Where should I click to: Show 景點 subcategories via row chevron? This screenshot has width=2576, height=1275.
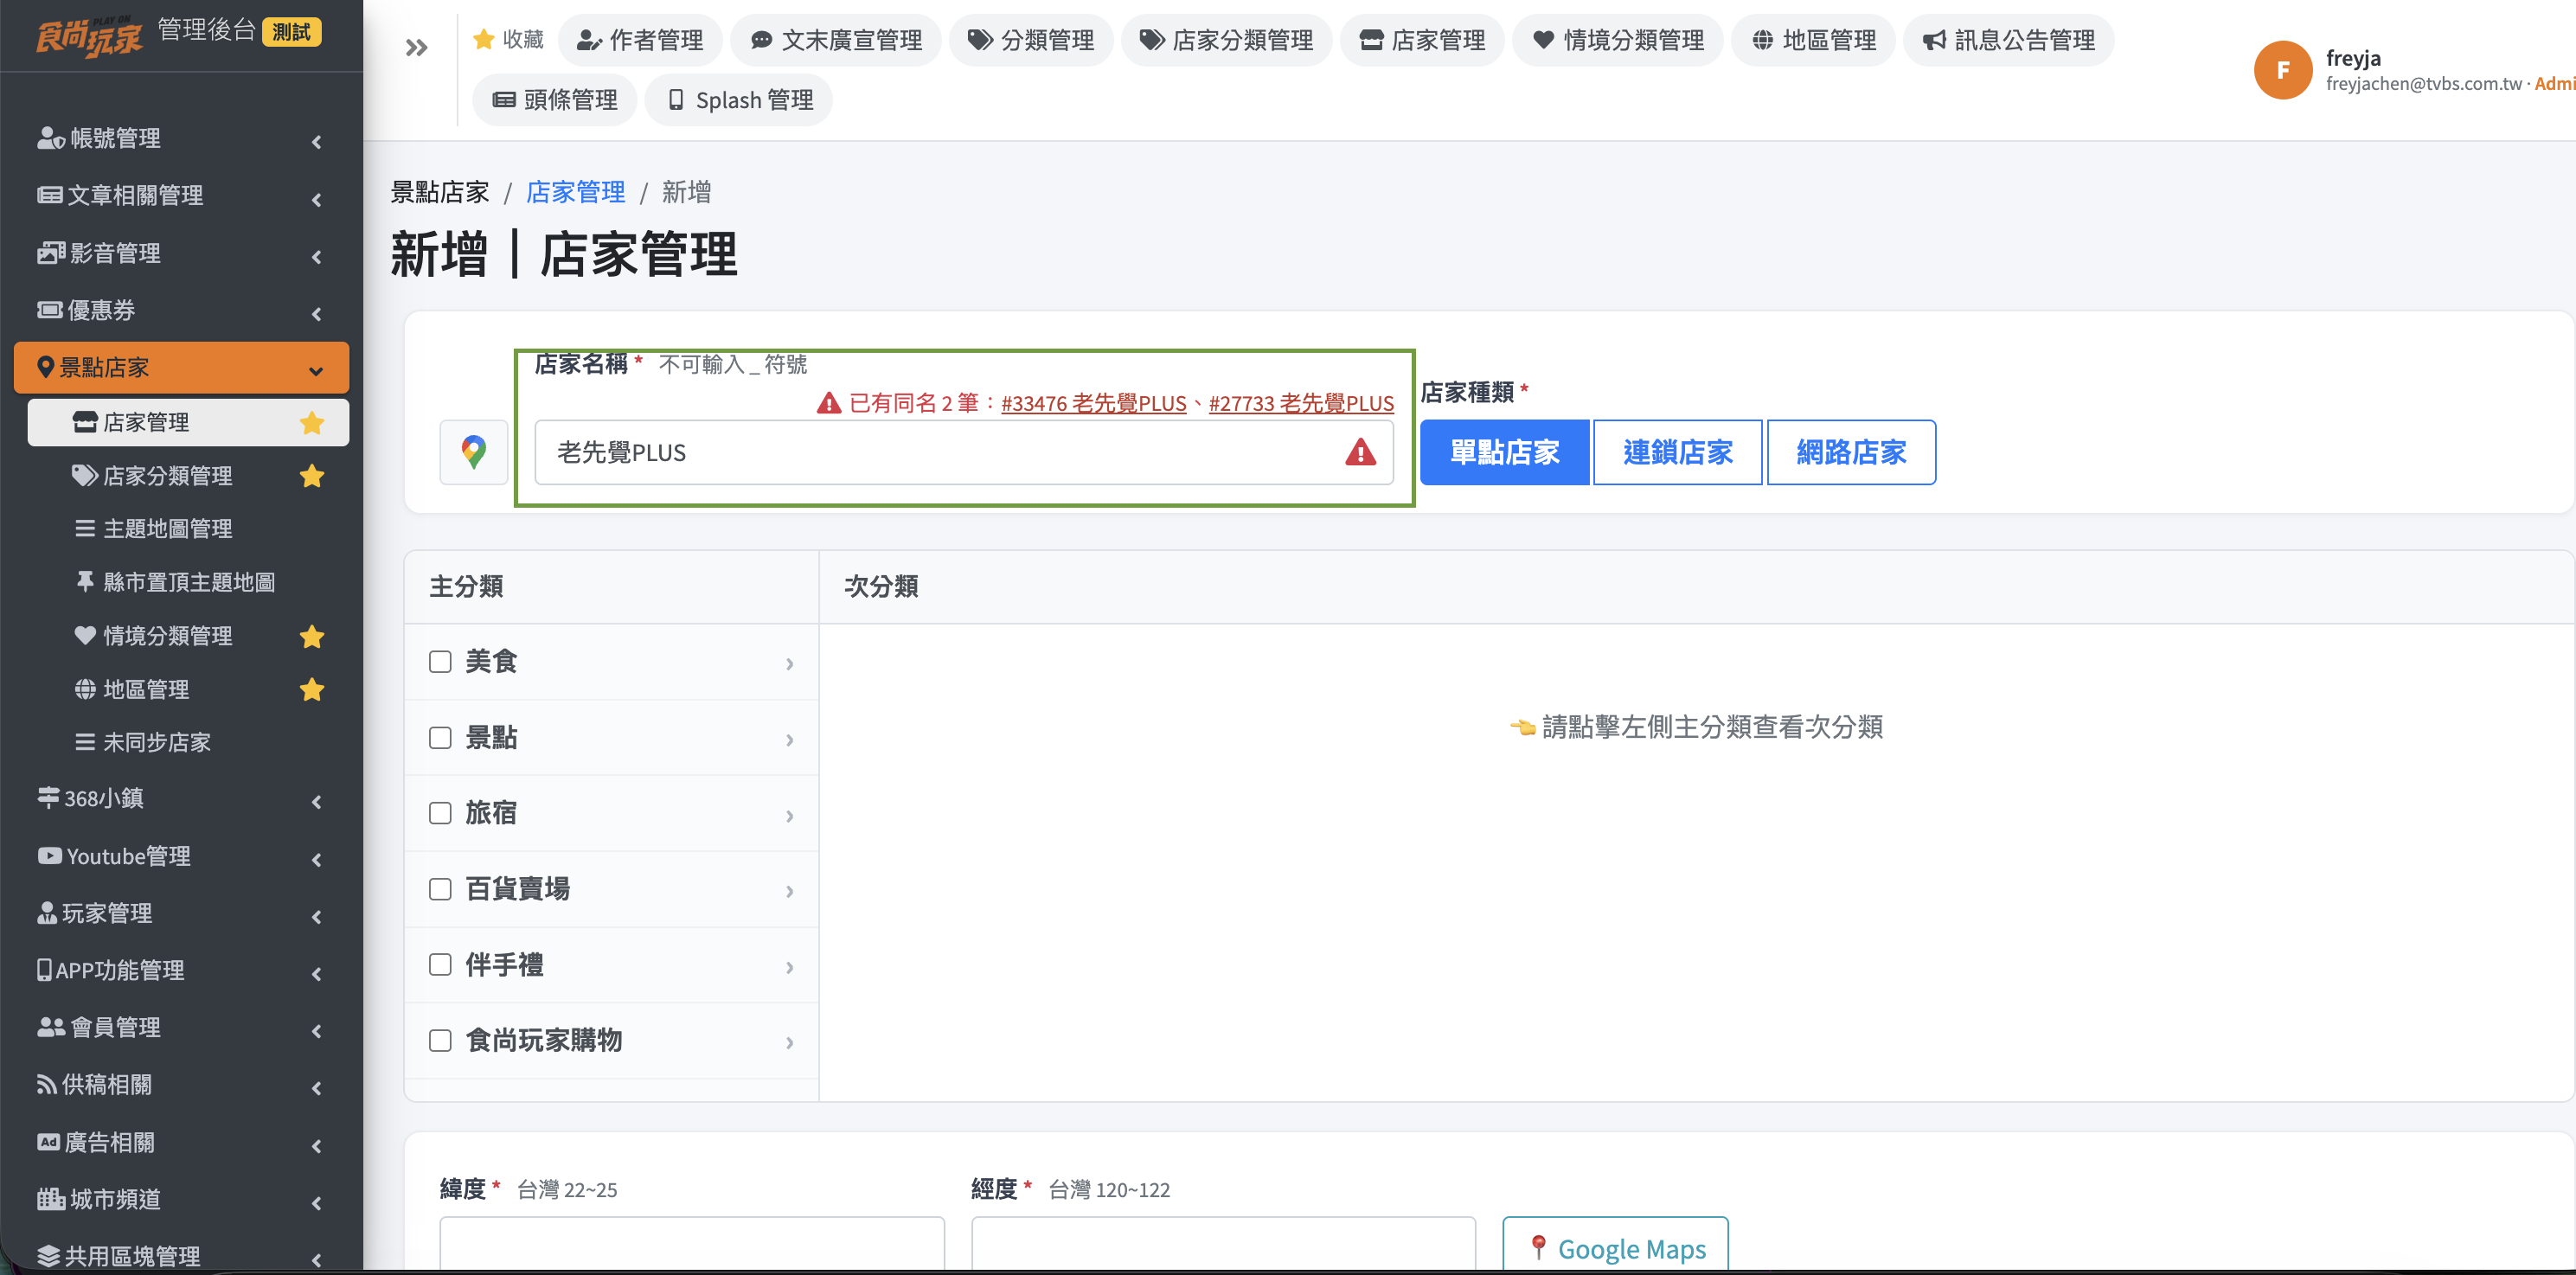pyautogui.click(x=789, y=740)
